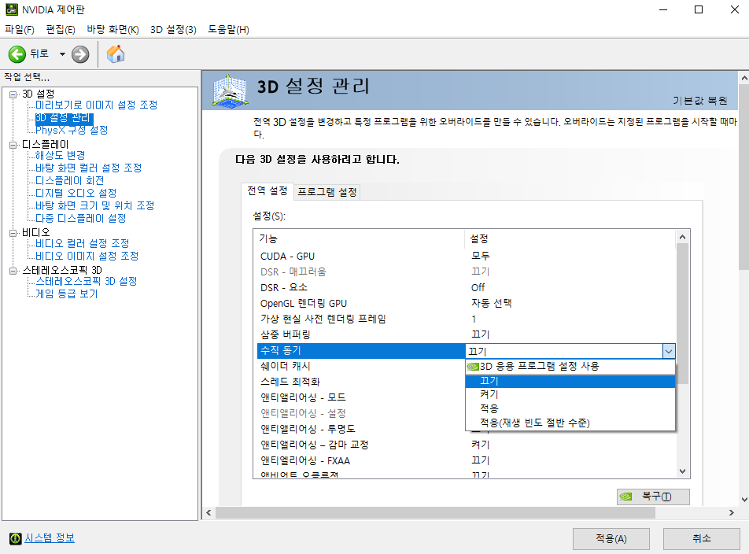749x554 pixels.
Task: Click the NVIDIA logo on 복구 button
Action: [x=625, y=497]
